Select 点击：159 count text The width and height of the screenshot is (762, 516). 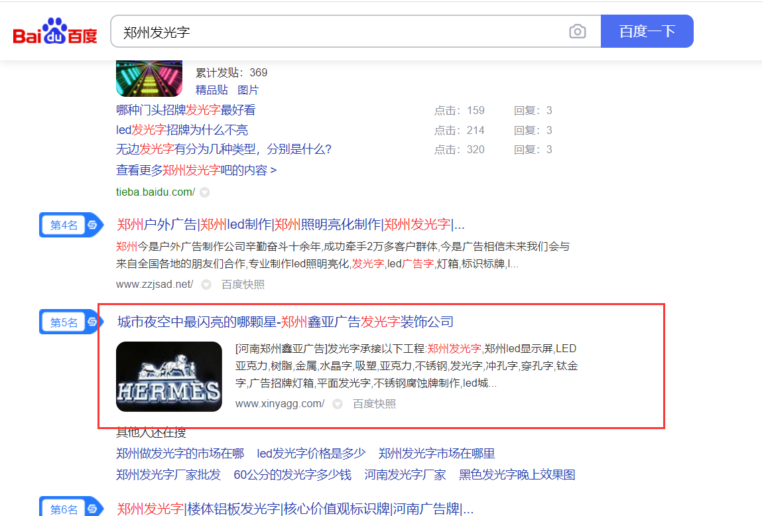(x=459, y=110)
